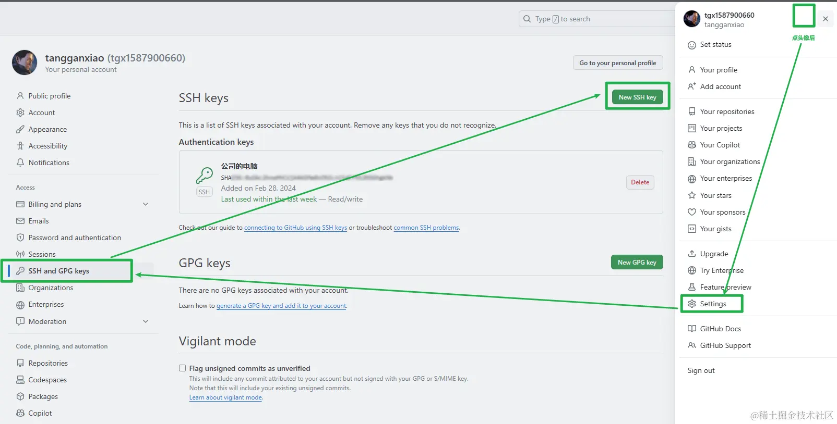The width and height of the screenshot is (837, 424).
Task: Click the Upgrade upload icon
Action: point(692,254)
